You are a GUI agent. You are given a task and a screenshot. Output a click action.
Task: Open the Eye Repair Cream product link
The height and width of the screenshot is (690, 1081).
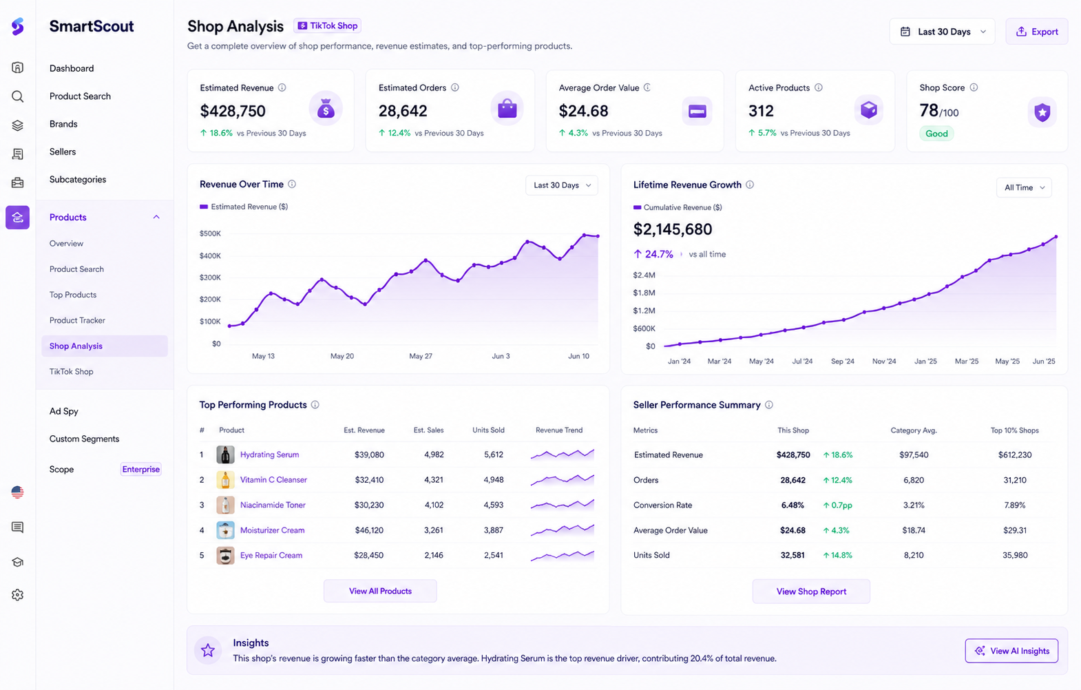[271, 555]
